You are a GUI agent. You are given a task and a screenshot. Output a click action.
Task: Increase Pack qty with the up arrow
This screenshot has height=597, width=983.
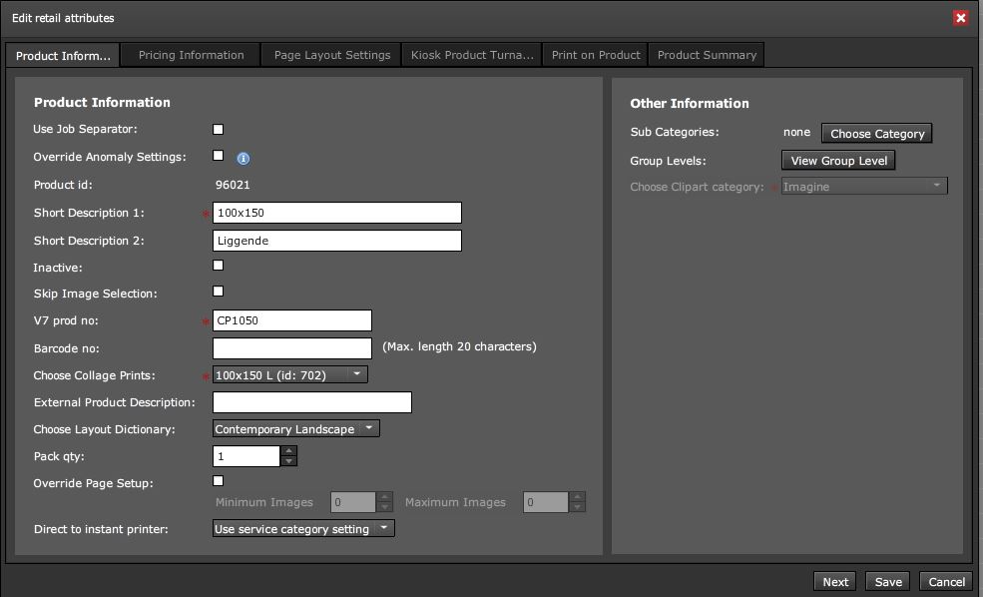click(x=288, y=451)
